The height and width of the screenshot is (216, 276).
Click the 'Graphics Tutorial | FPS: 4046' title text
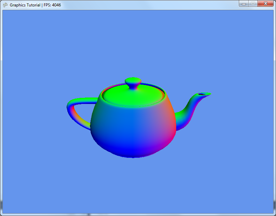point(35,5)
